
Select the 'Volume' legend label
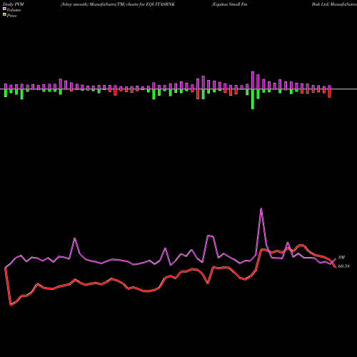(14, 10)
